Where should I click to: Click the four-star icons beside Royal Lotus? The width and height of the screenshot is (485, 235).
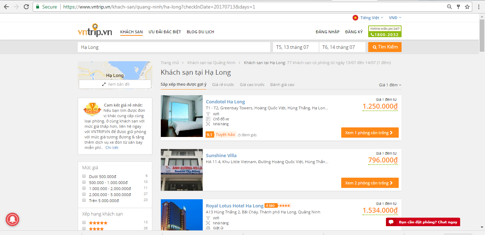(285, 206)
